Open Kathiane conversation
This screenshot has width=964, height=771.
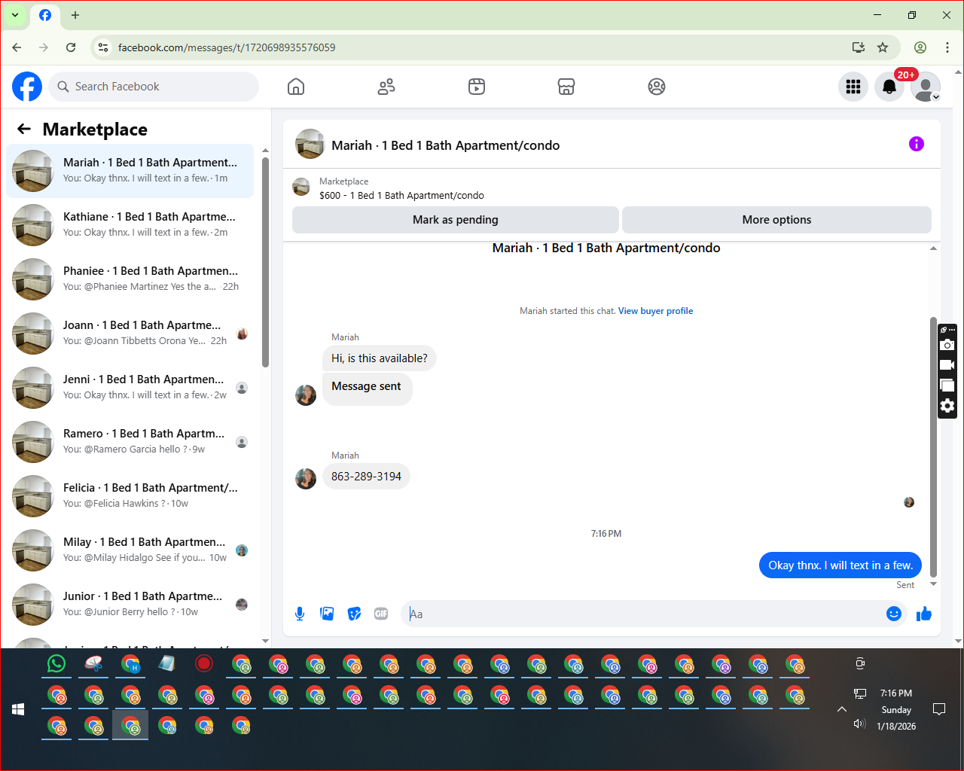130,225
